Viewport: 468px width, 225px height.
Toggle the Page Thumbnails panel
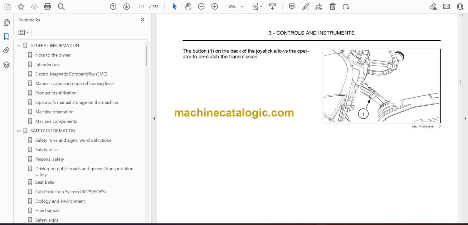point(7,23)
